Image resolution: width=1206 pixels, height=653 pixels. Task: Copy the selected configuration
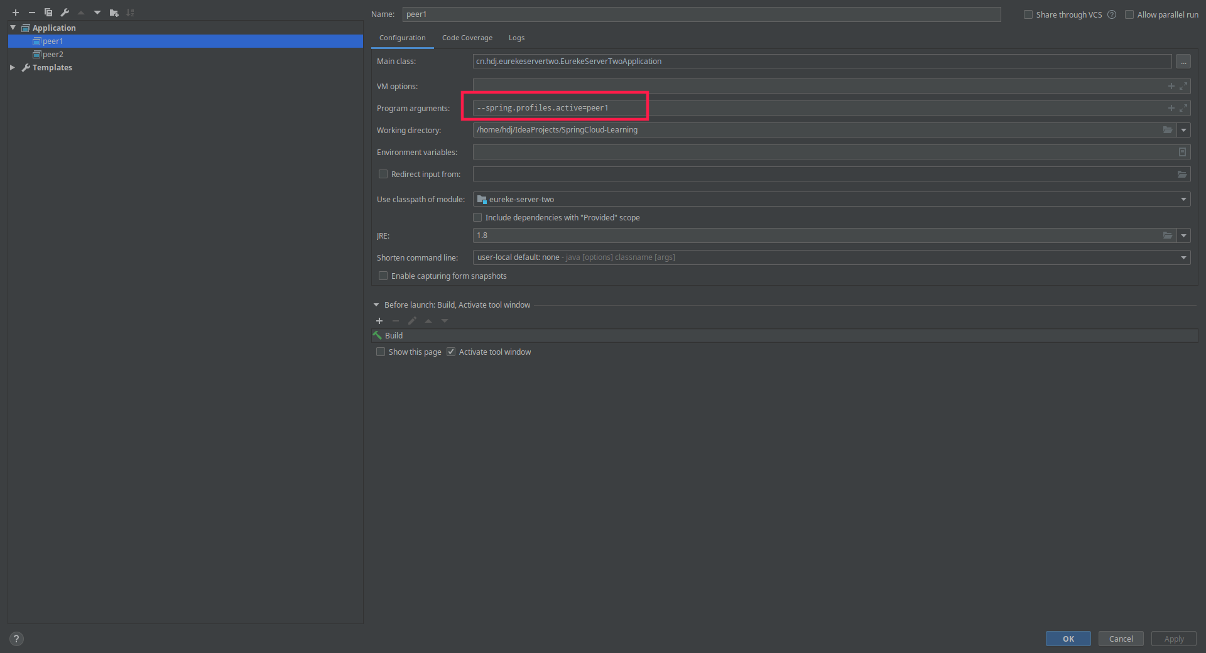tap(48, 13)
